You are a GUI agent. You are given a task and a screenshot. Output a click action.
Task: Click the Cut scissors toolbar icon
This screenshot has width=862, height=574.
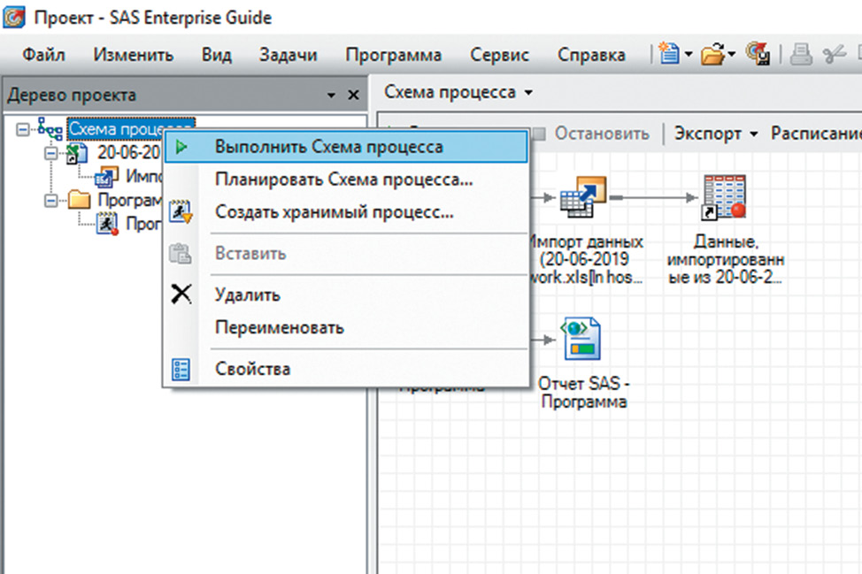pos(834,54)
